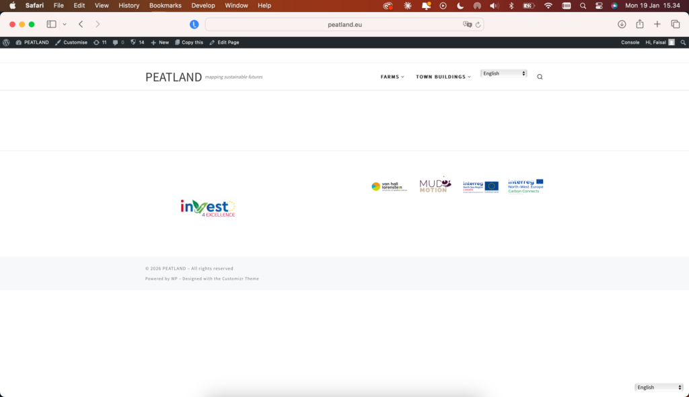The width and height of the screenshot is (689, 397).
Task: Click the Customise link in admin bar
Action: click(x=71, y=42)
